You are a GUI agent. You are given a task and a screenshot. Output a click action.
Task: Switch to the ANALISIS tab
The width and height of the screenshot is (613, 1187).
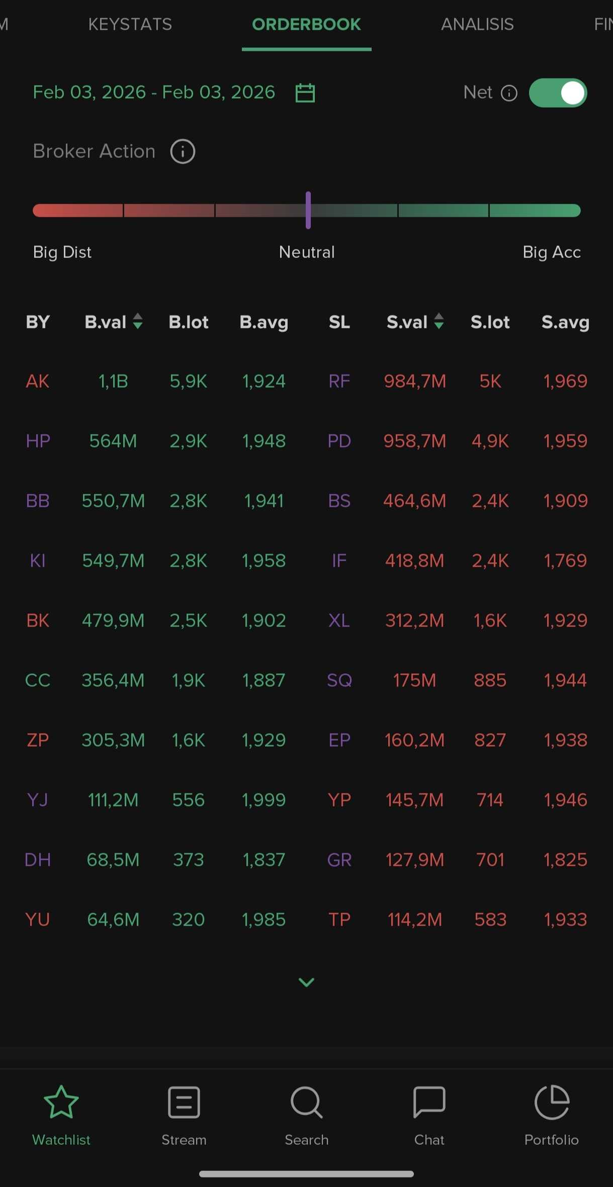coord(477,24)
